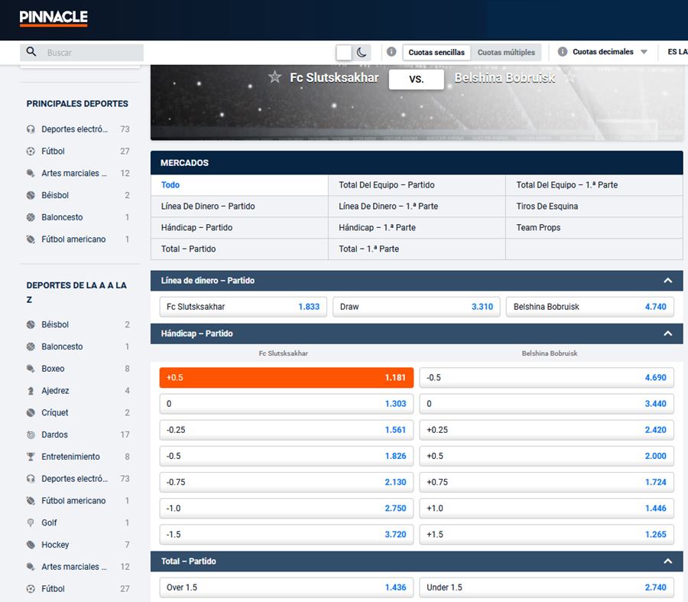Click info icon beside Cuotas sencillas
688x602 pixels.
[391, 52]
